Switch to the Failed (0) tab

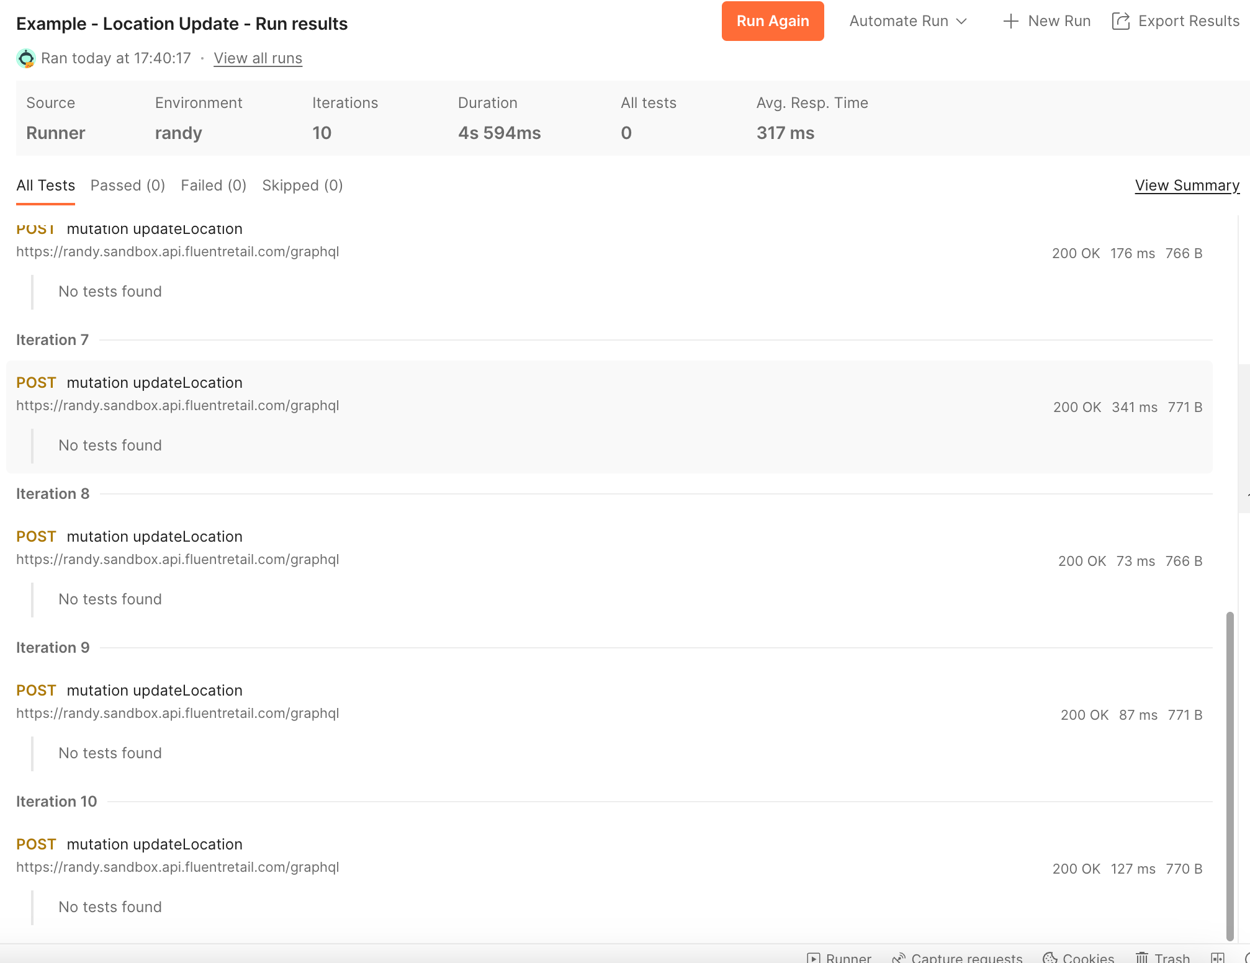click(x=214, y=186)
